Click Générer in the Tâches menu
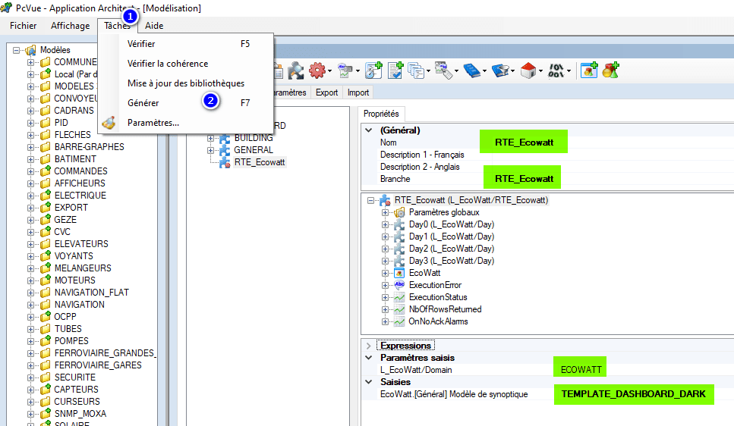The height and width of the screenshot is (426, 734). tap(186, 103)
